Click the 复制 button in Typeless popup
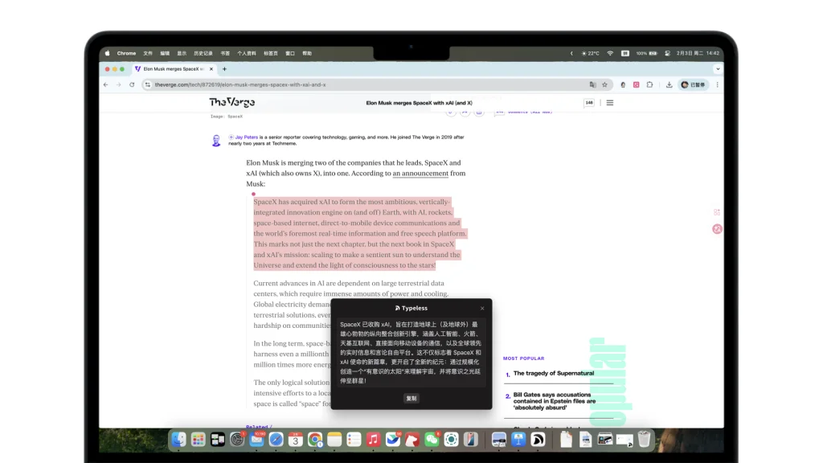The height and width of the screenshot is (463, 823). tap(411, 398)
